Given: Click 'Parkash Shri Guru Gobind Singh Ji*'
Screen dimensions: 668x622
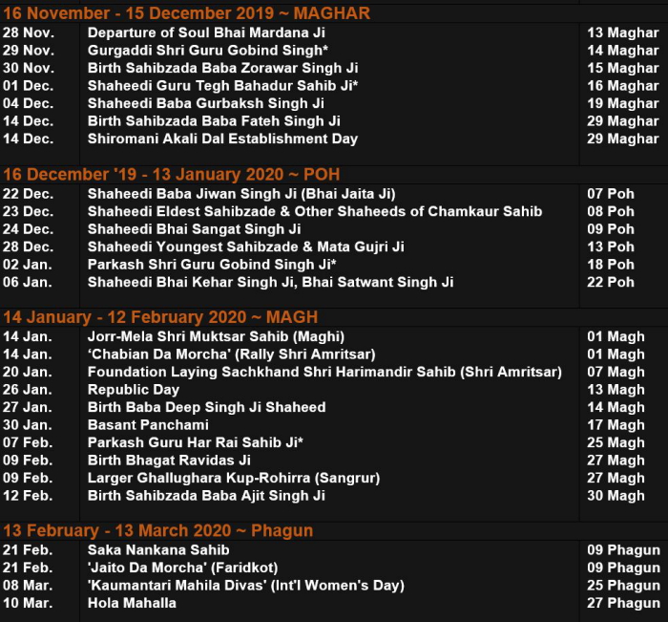Looking at the screenshot, I should tap(212, 265).
